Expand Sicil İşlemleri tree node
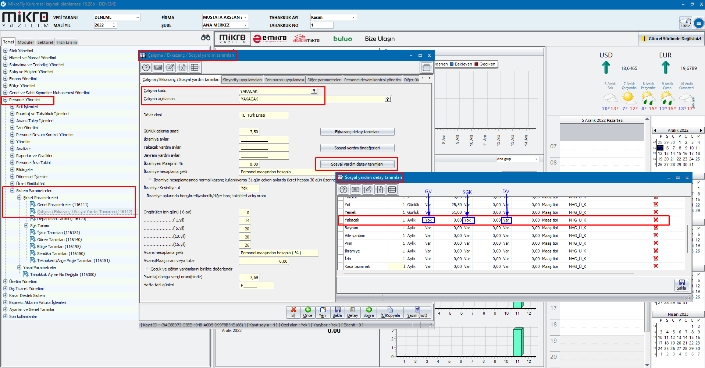705x368 pixels. [13, 107]
